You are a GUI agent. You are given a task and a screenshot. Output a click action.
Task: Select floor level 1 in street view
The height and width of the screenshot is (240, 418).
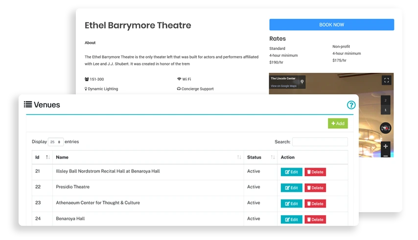click(x=386, y=110)
